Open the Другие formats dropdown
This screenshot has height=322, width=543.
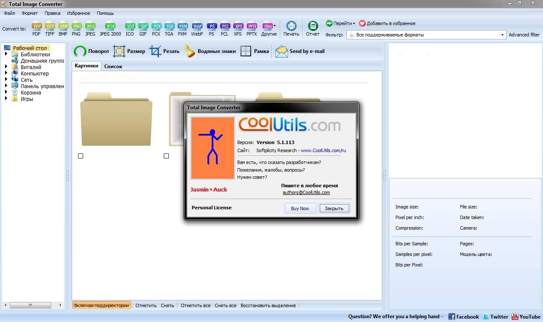coord(269,28)
